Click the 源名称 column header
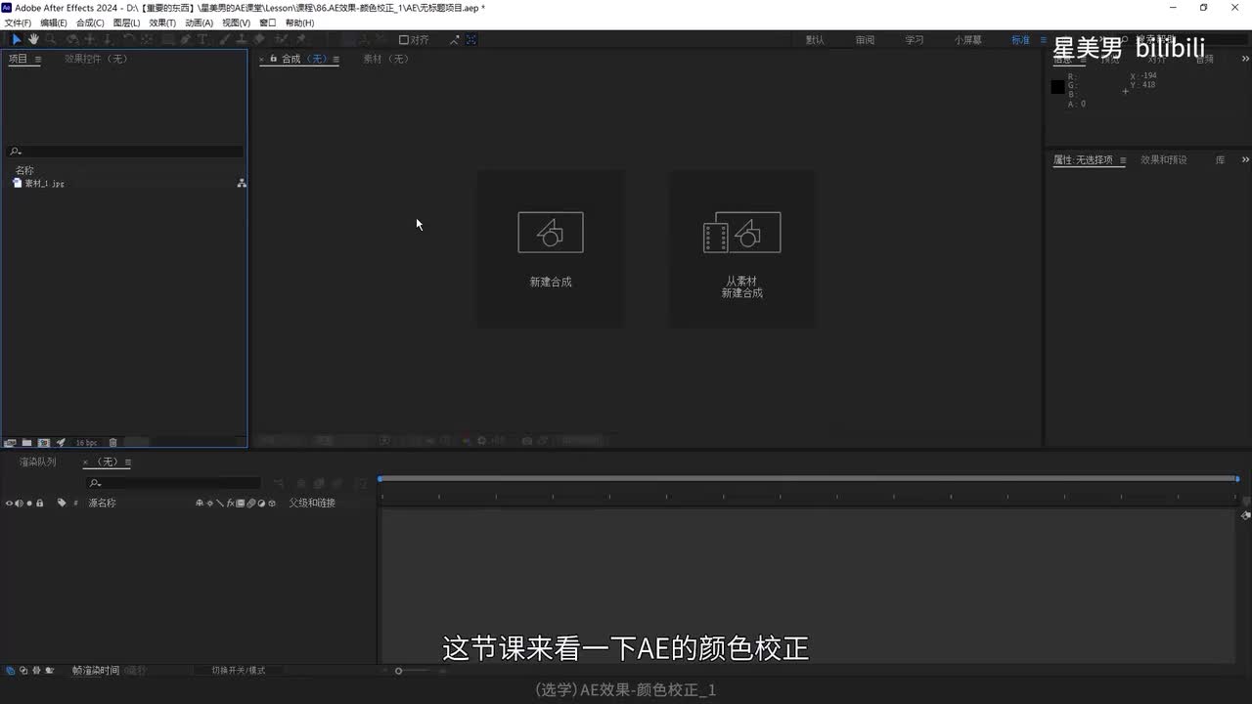 point(102,504)
